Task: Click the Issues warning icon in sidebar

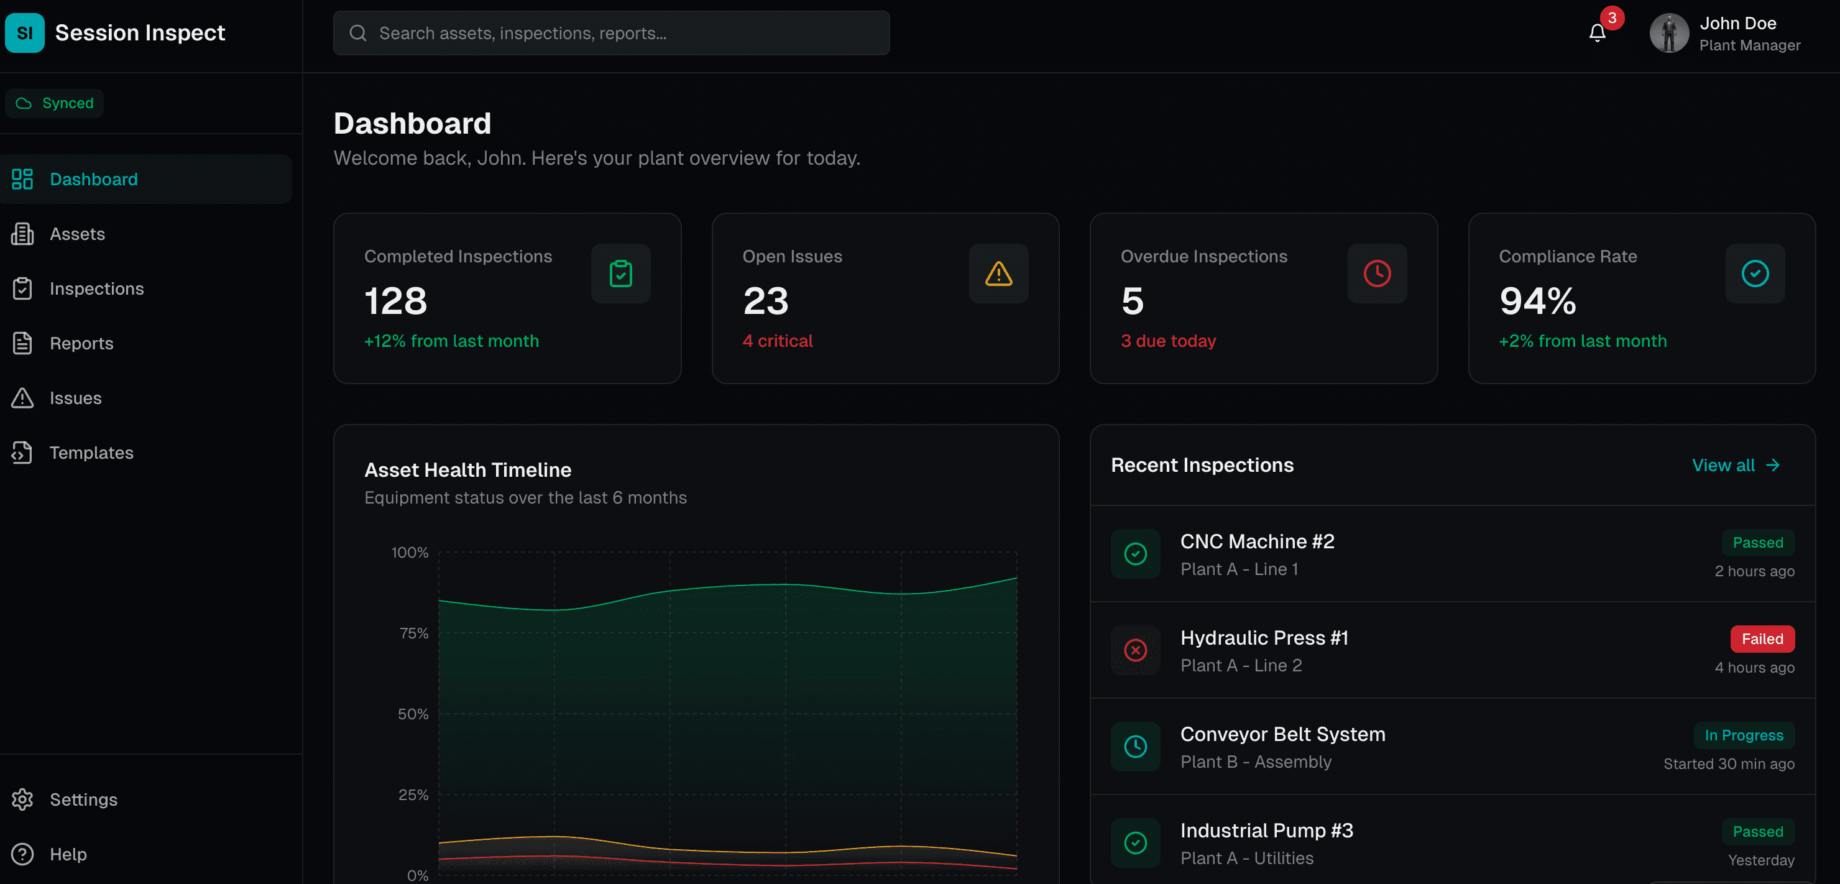Action: click(22, 398)
